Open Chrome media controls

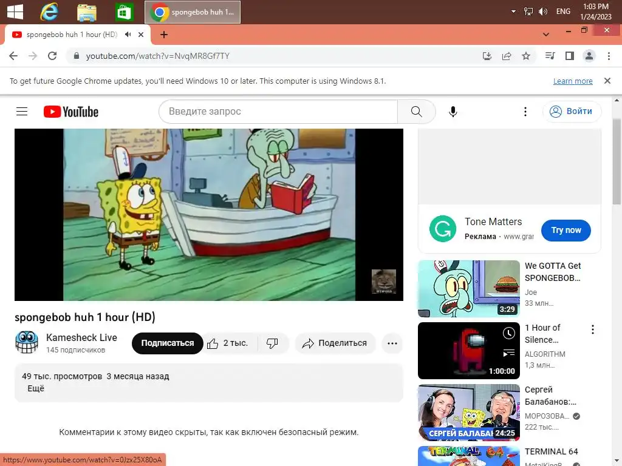coord(550,56)
